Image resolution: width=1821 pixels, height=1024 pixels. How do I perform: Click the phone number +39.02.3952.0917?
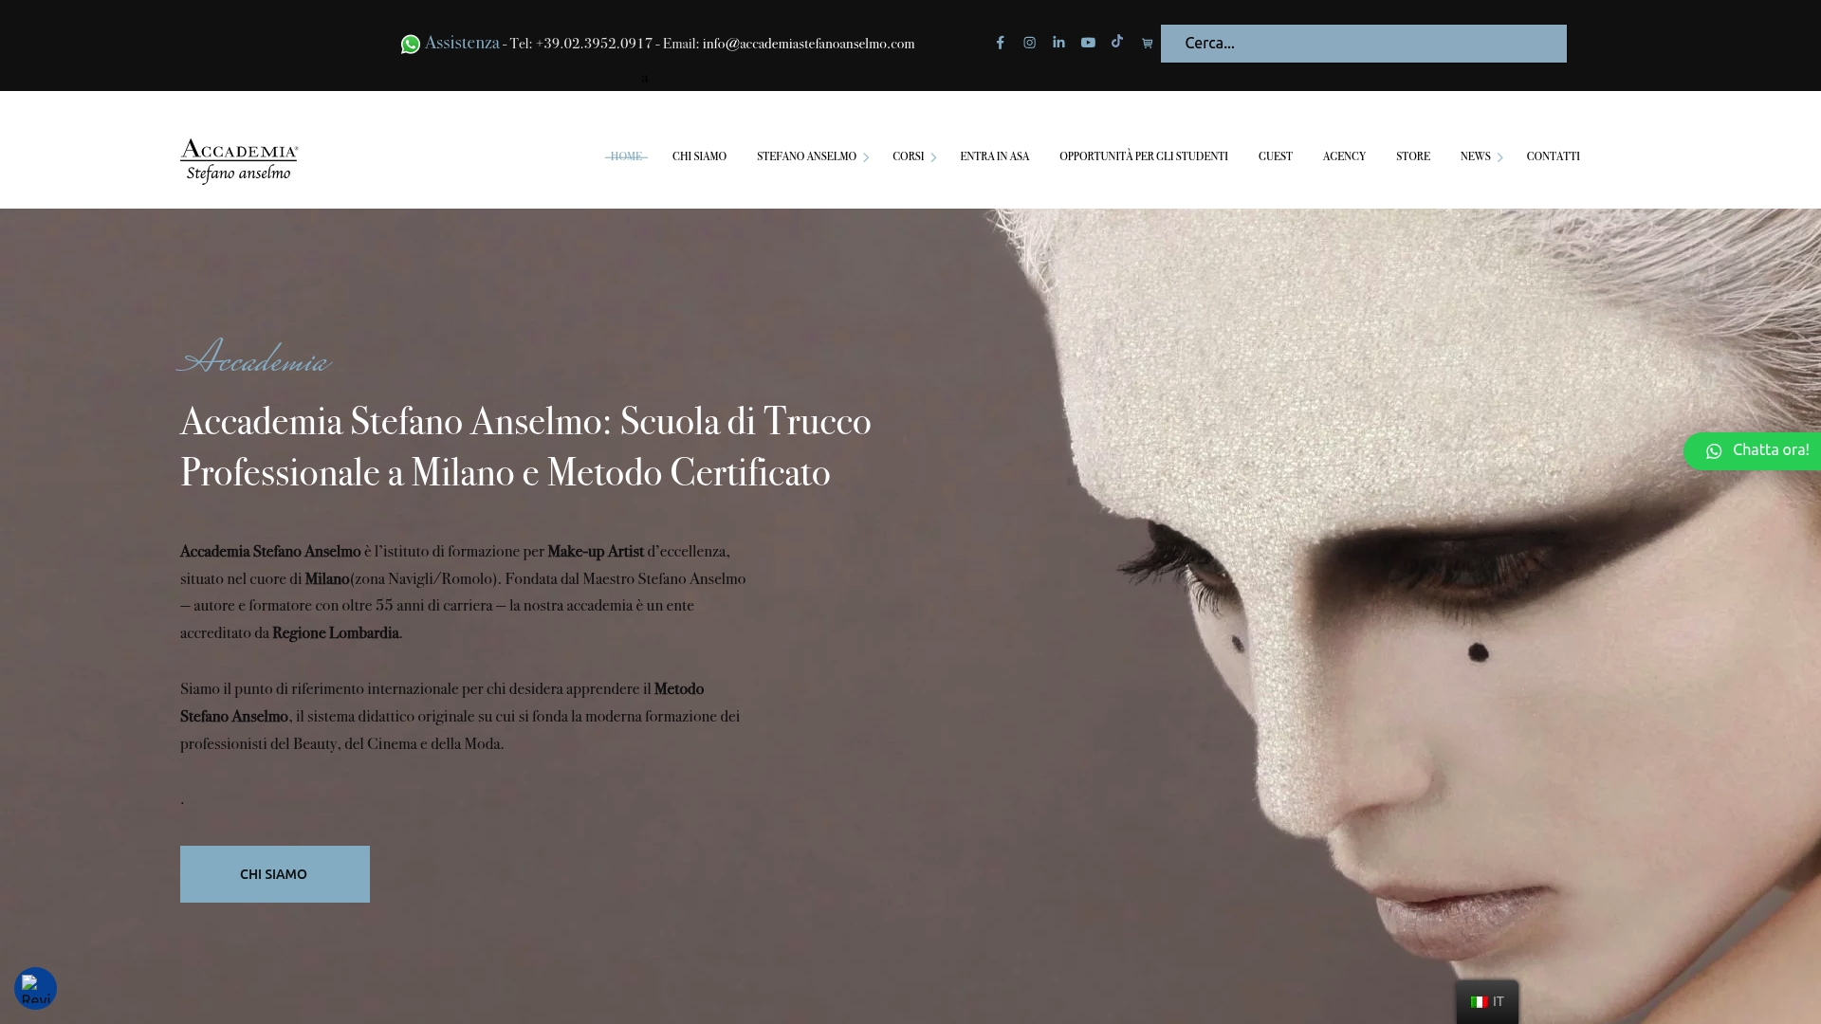click(594, 44)
